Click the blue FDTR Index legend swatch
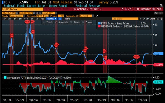 [99, 23]
